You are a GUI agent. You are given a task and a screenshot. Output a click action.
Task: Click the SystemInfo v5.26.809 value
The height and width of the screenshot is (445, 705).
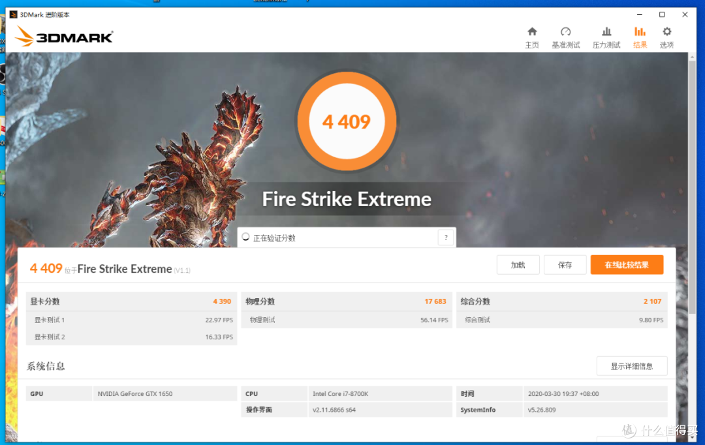[x=542, y=410]
